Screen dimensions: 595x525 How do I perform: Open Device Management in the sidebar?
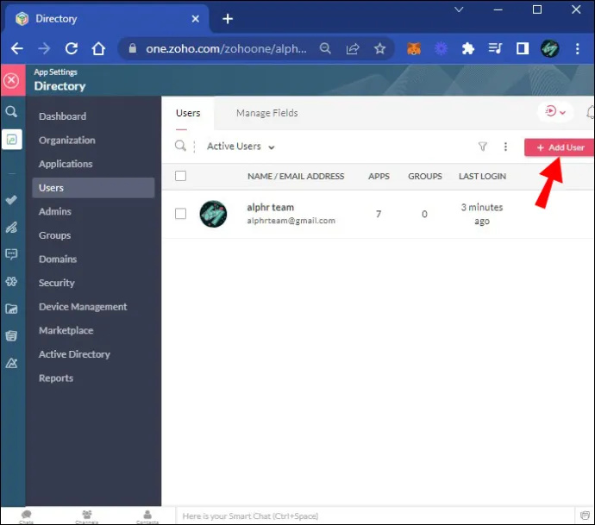point(83,307)
